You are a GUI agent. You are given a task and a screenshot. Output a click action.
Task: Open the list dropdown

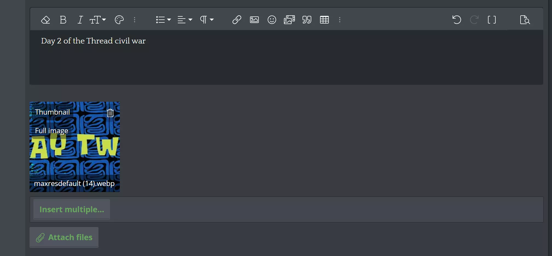click(163, 20)
